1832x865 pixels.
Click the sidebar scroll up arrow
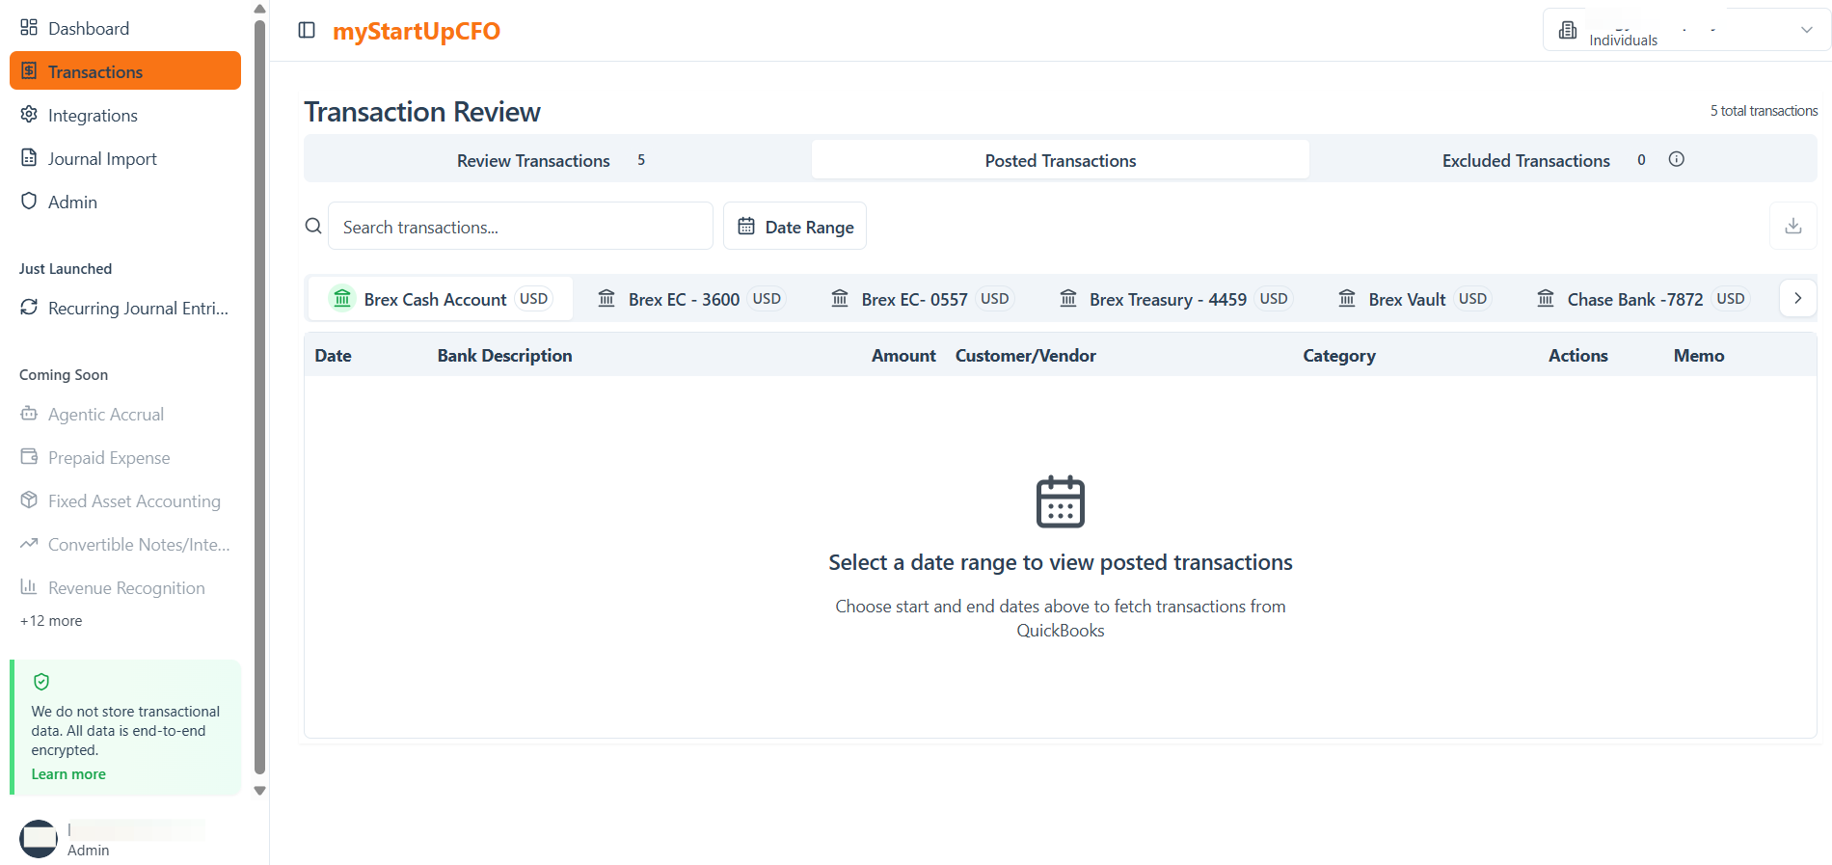click(259, 9)
